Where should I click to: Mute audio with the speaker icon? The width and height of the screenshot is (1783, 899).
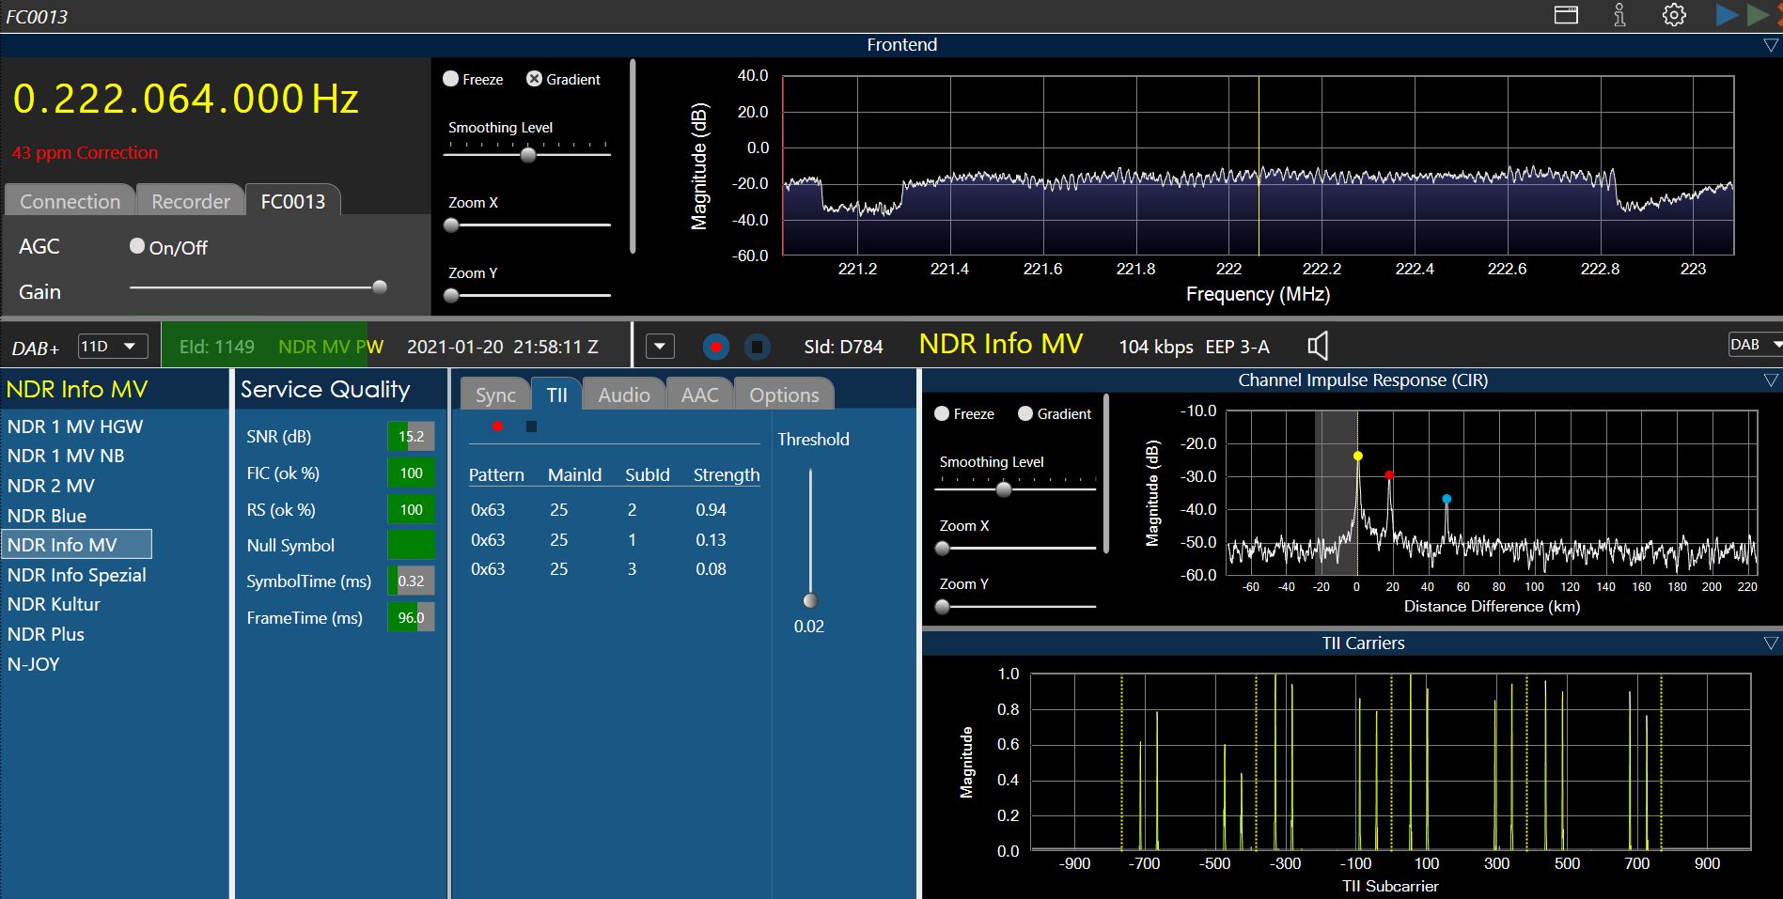tap(1318, 347)
